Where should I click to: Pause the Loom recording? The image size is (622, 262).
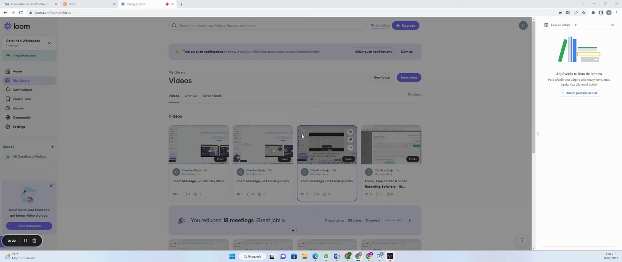click(25, 241)
